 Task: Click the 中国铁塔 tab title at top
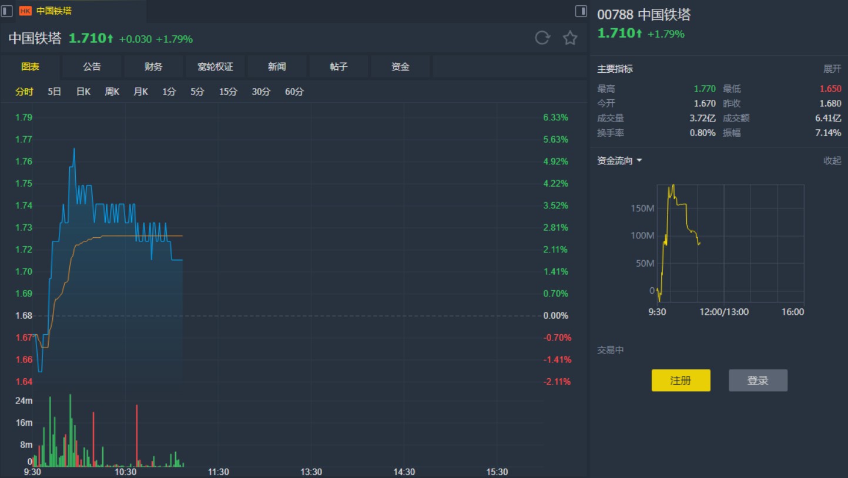click(53, 11)
